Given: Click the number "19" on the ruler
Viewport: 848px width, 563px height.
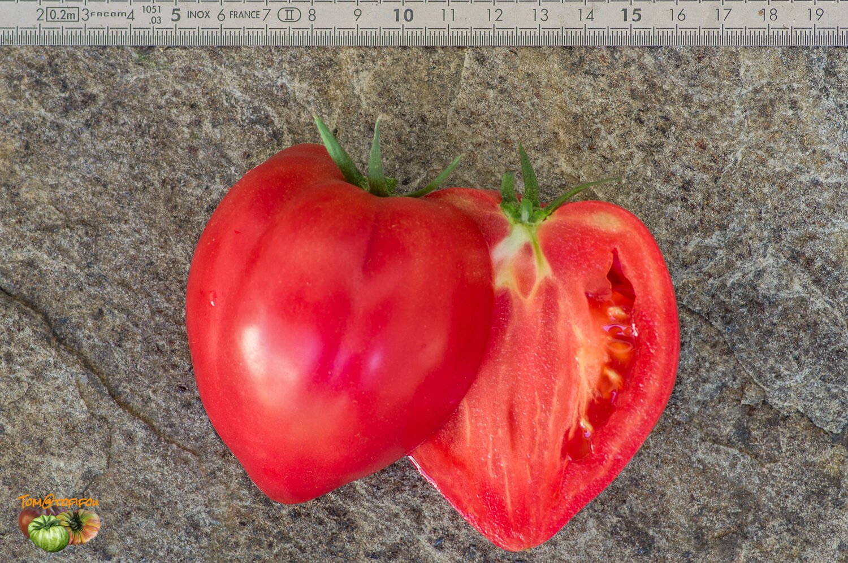Looking at the screenshot, I should pyautogui.click(x=815, y=15).
